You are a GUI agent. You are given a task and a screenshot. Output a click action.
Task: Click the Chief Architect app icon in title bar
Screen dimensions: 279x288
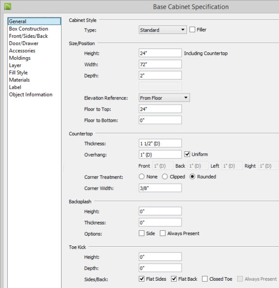pyautogui.click(x=8, y=7)
